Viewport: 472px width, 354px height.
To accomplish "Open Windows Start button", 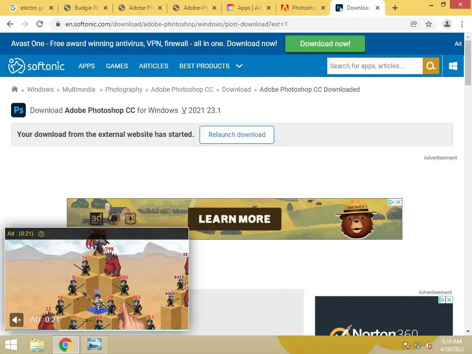I will pyautogui.click(x=11, y=345).
